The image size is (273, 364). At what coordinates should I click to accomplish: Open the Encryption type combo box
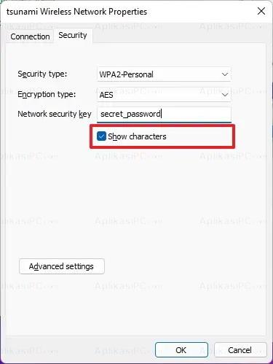[164, 95]
